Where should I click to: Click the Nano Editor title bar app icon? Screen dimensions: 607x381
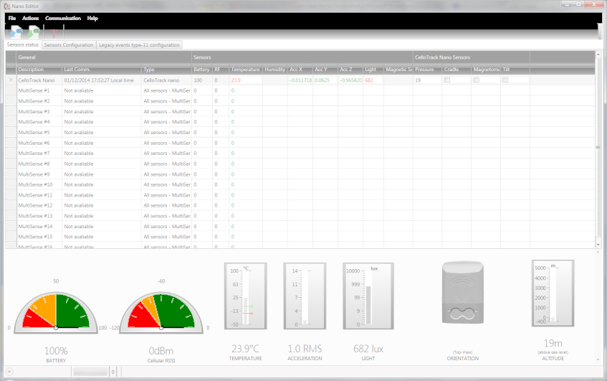click(6, 6)
